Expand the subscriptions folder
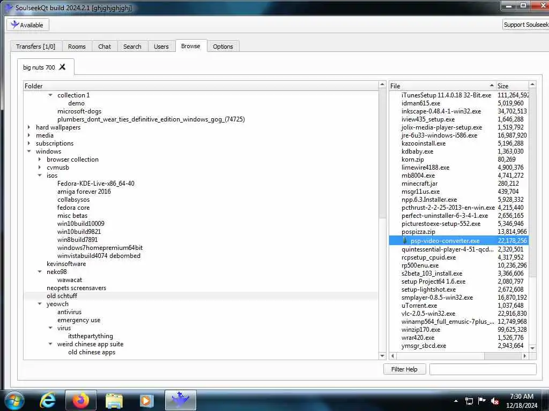The image size is (549, 411). [29, 143]
